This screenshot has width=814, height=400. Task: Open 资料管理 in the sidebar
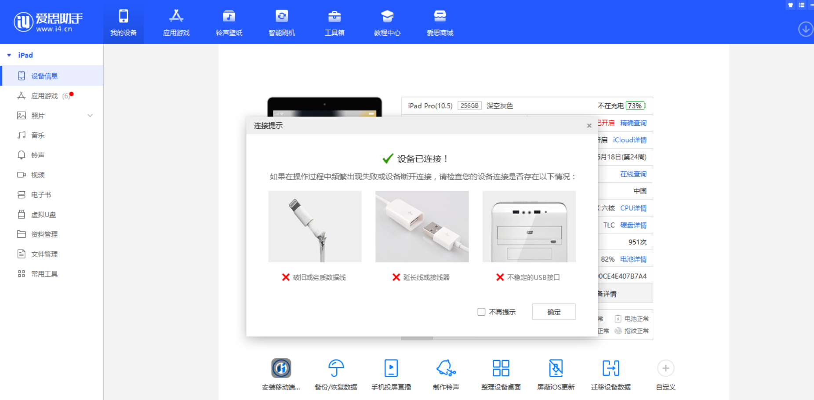[x=52, y=234]
